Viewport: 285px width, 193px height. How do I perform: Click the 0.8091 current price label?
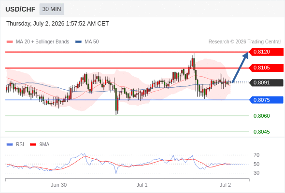[x=266, y=83]
